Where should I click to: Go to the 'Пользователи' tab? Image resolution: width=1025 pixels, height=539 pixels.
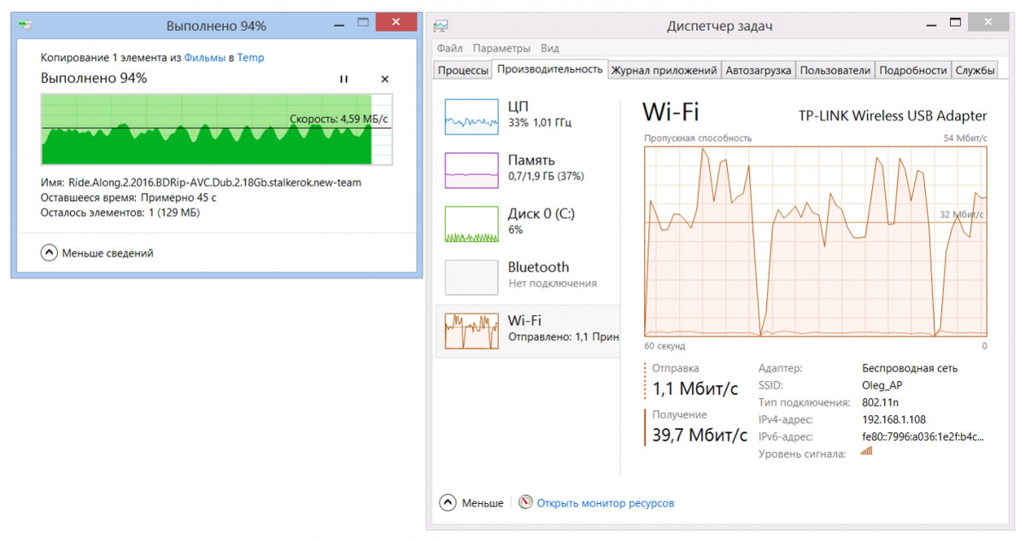[835, 71]
